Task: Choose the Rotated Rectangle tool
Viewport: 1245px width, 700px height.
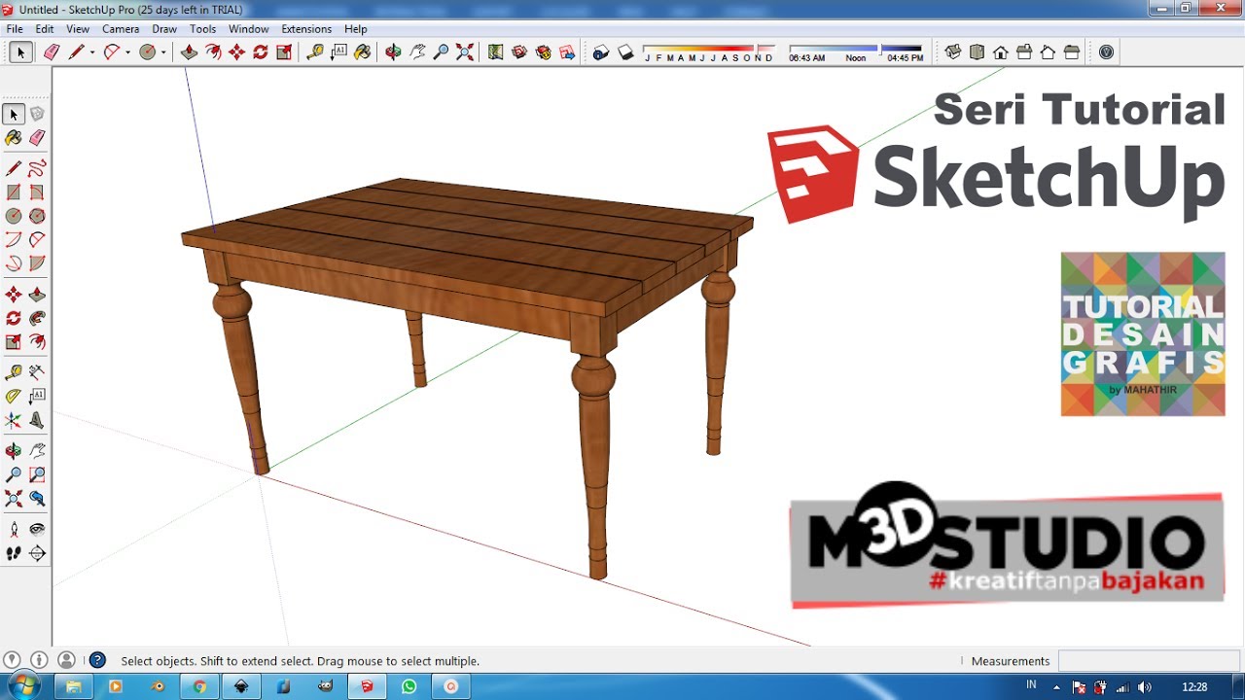Action: point(37,192)
